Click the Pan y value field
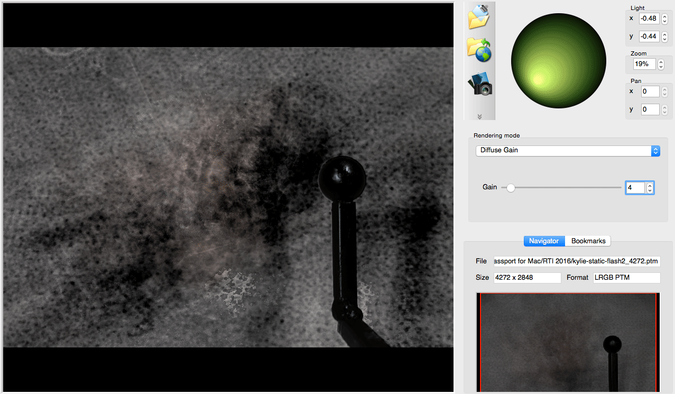Screen dimensions: 675x394 click(650, 109)
